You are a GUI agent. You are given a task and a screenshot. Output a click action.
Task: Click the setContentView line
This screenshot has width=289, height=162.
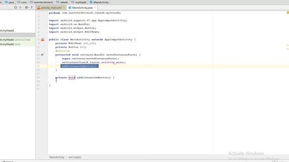94,62
